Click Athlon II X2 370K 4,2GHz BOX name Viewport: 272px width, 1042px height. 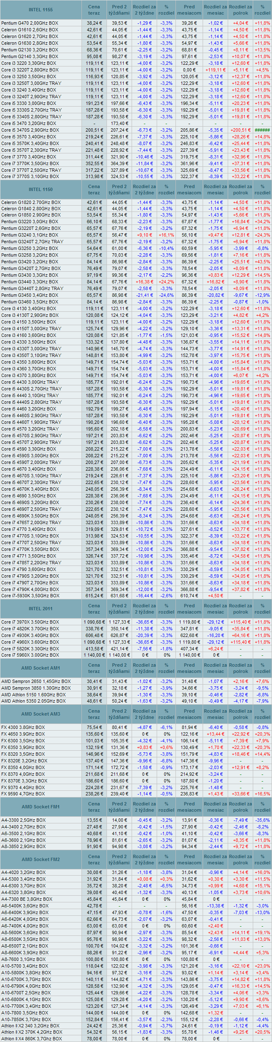point(32,1032)
